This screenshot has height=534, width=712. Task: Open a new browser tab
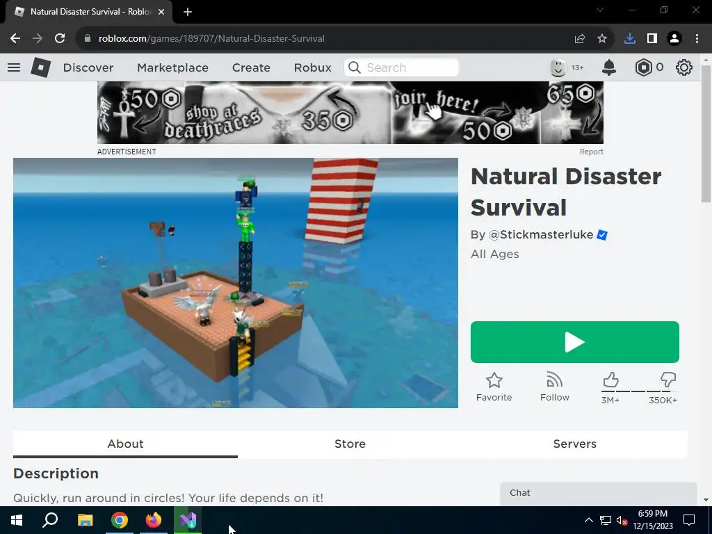[x=188, y=12]
